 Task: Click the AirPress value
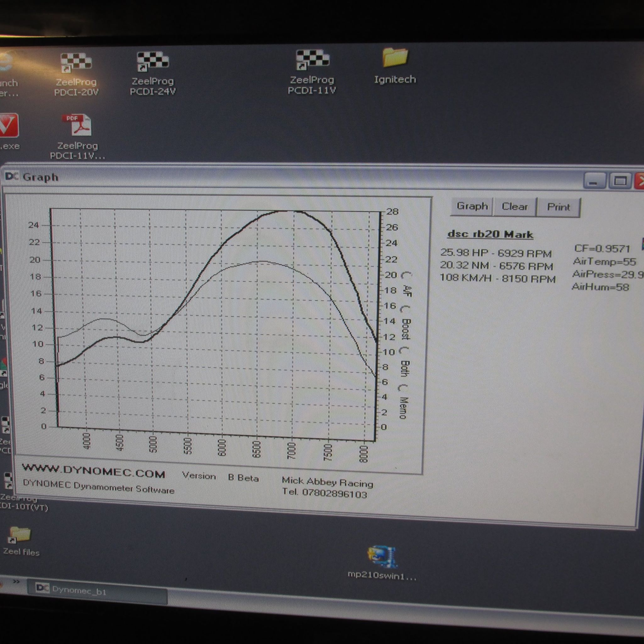(x=608, y=274)
